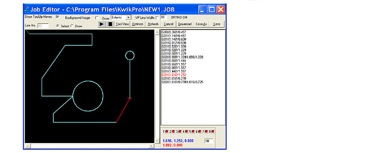This screenshot has height=153, width=367.
Task: Select code line G00X0.368Y0.457
Action: [173, 32]
